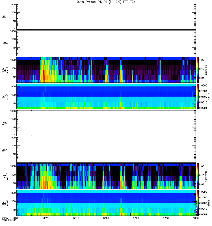Click the 0740 time axis label
The width and height of the screenshot is (212, 226).
pos(166,218)
